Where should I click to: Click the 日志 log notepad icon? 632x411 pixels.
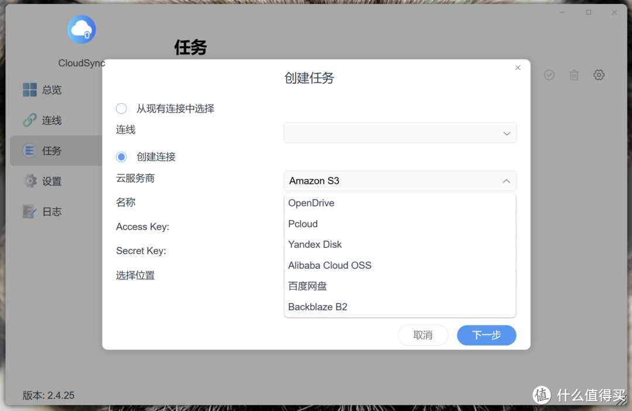29,212
